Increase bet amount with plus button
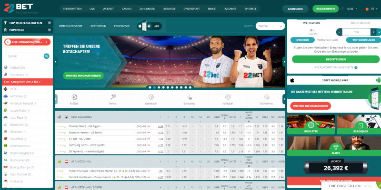The height and width of the screenshot is (190, 381). click(x=373, y=32)
